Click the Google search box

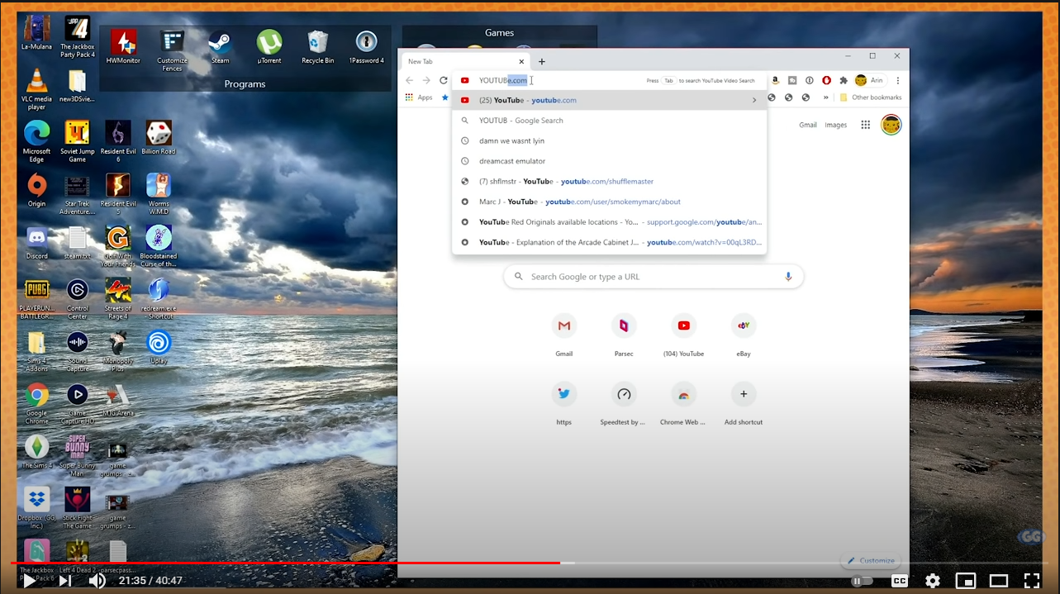tap(654, 277)
